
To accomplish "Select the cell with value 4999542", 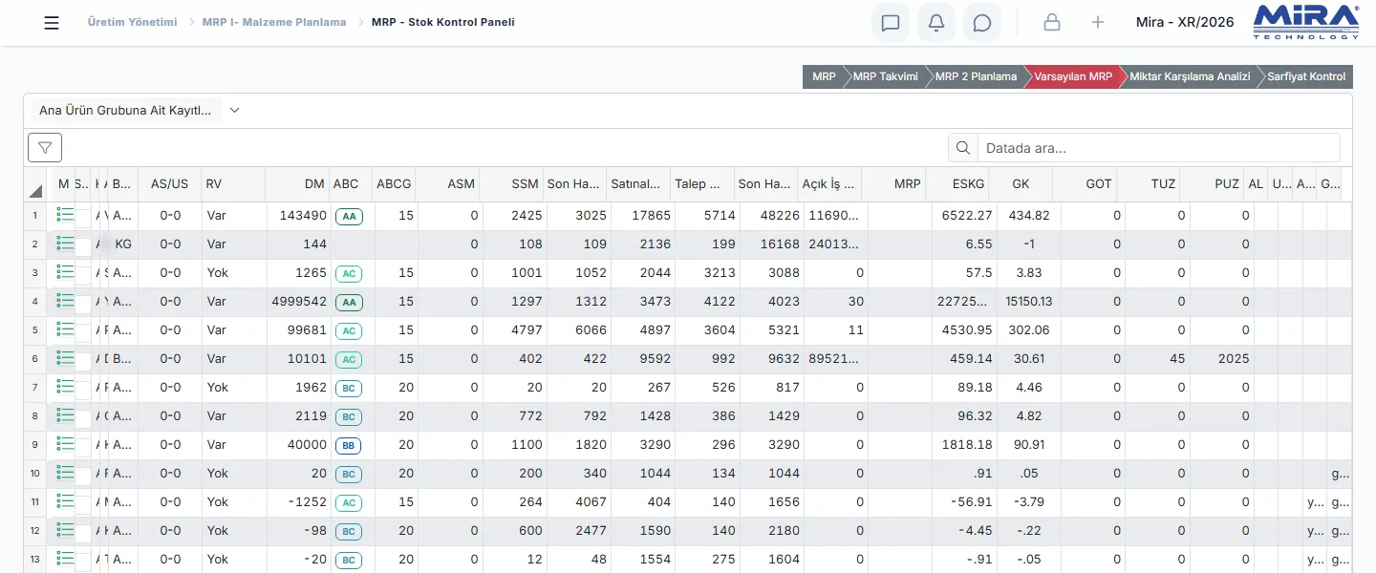I will coord(296,302).
